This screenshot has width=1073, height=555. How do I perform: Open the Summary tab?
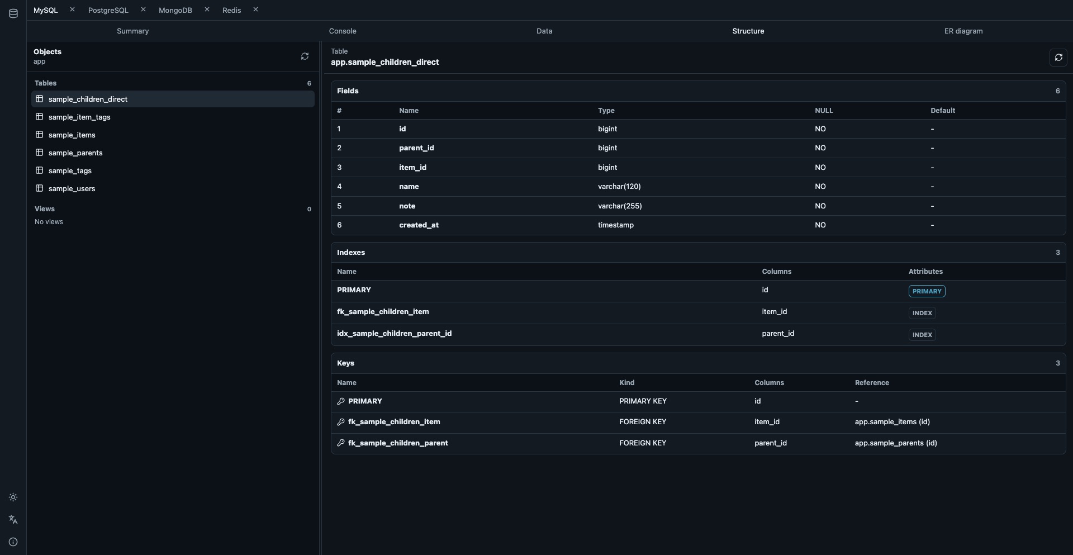(133, 31)
